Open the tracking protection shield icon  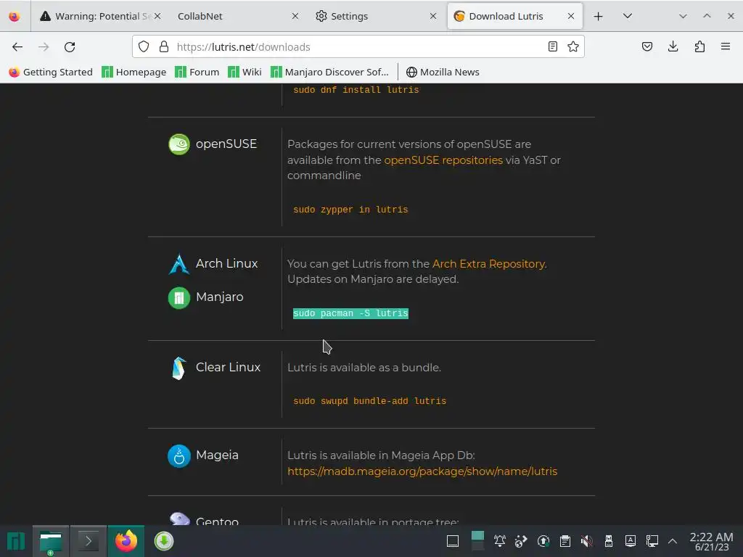click(x=144, y=47)
